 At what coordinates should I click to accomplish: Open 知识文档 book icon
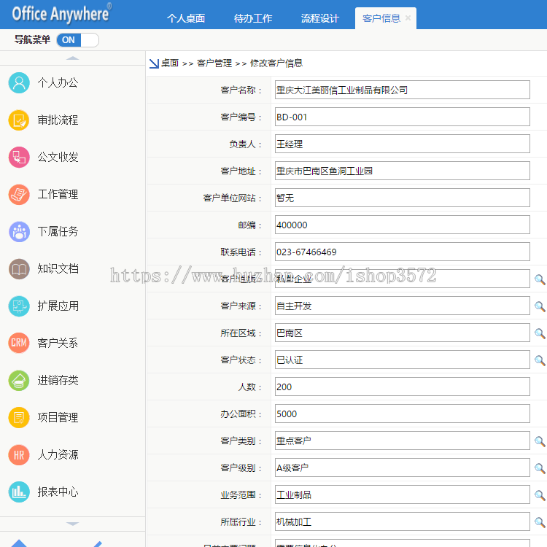19,268
